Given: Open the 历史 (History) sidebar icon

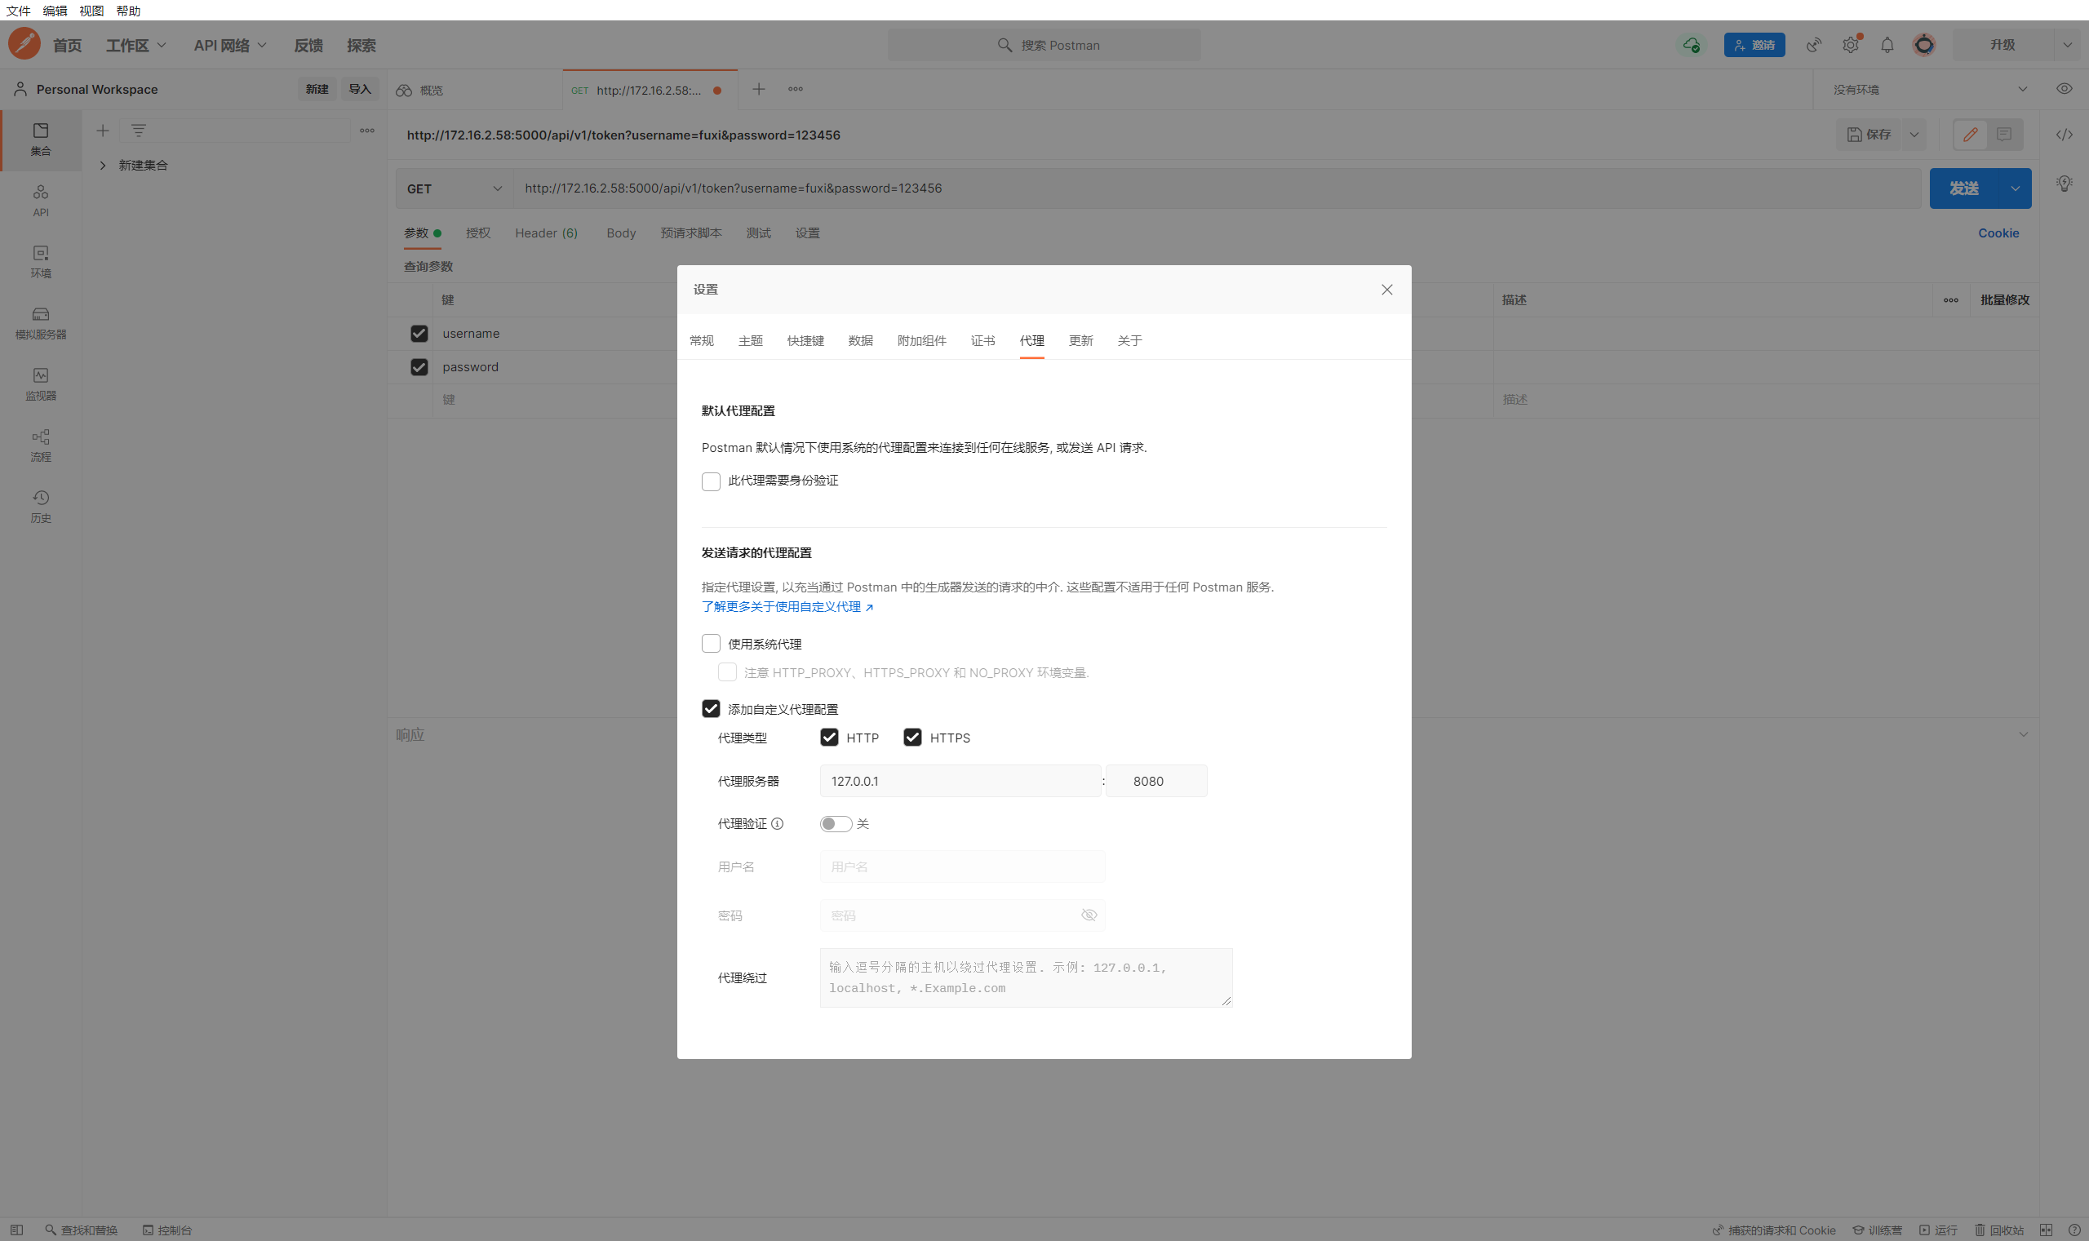Looking at the screenshot, I should pyautogui.click(x=40, y=506).
